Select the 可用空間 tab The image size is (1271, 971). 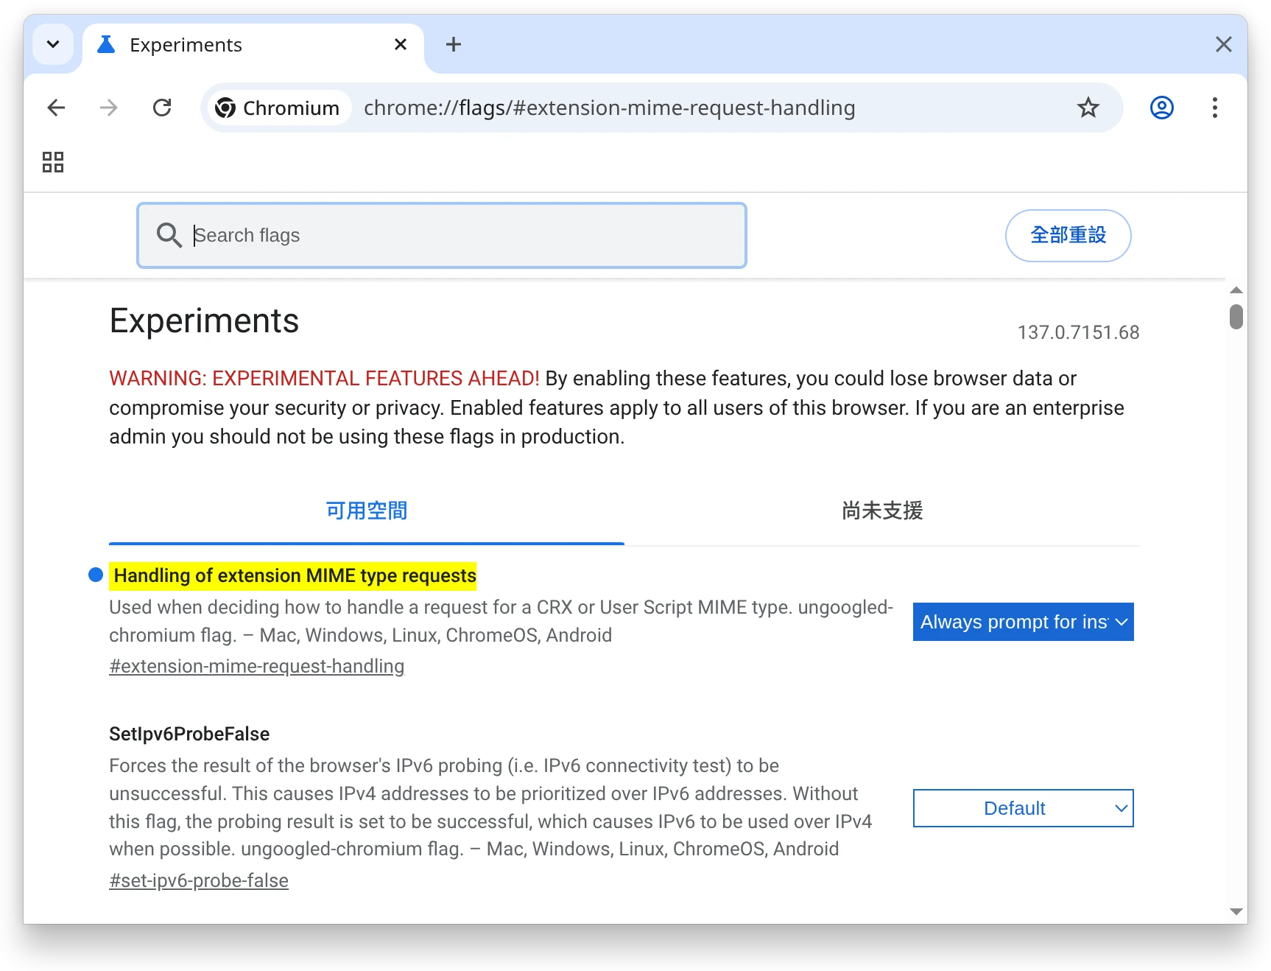(x=366, y=511)
